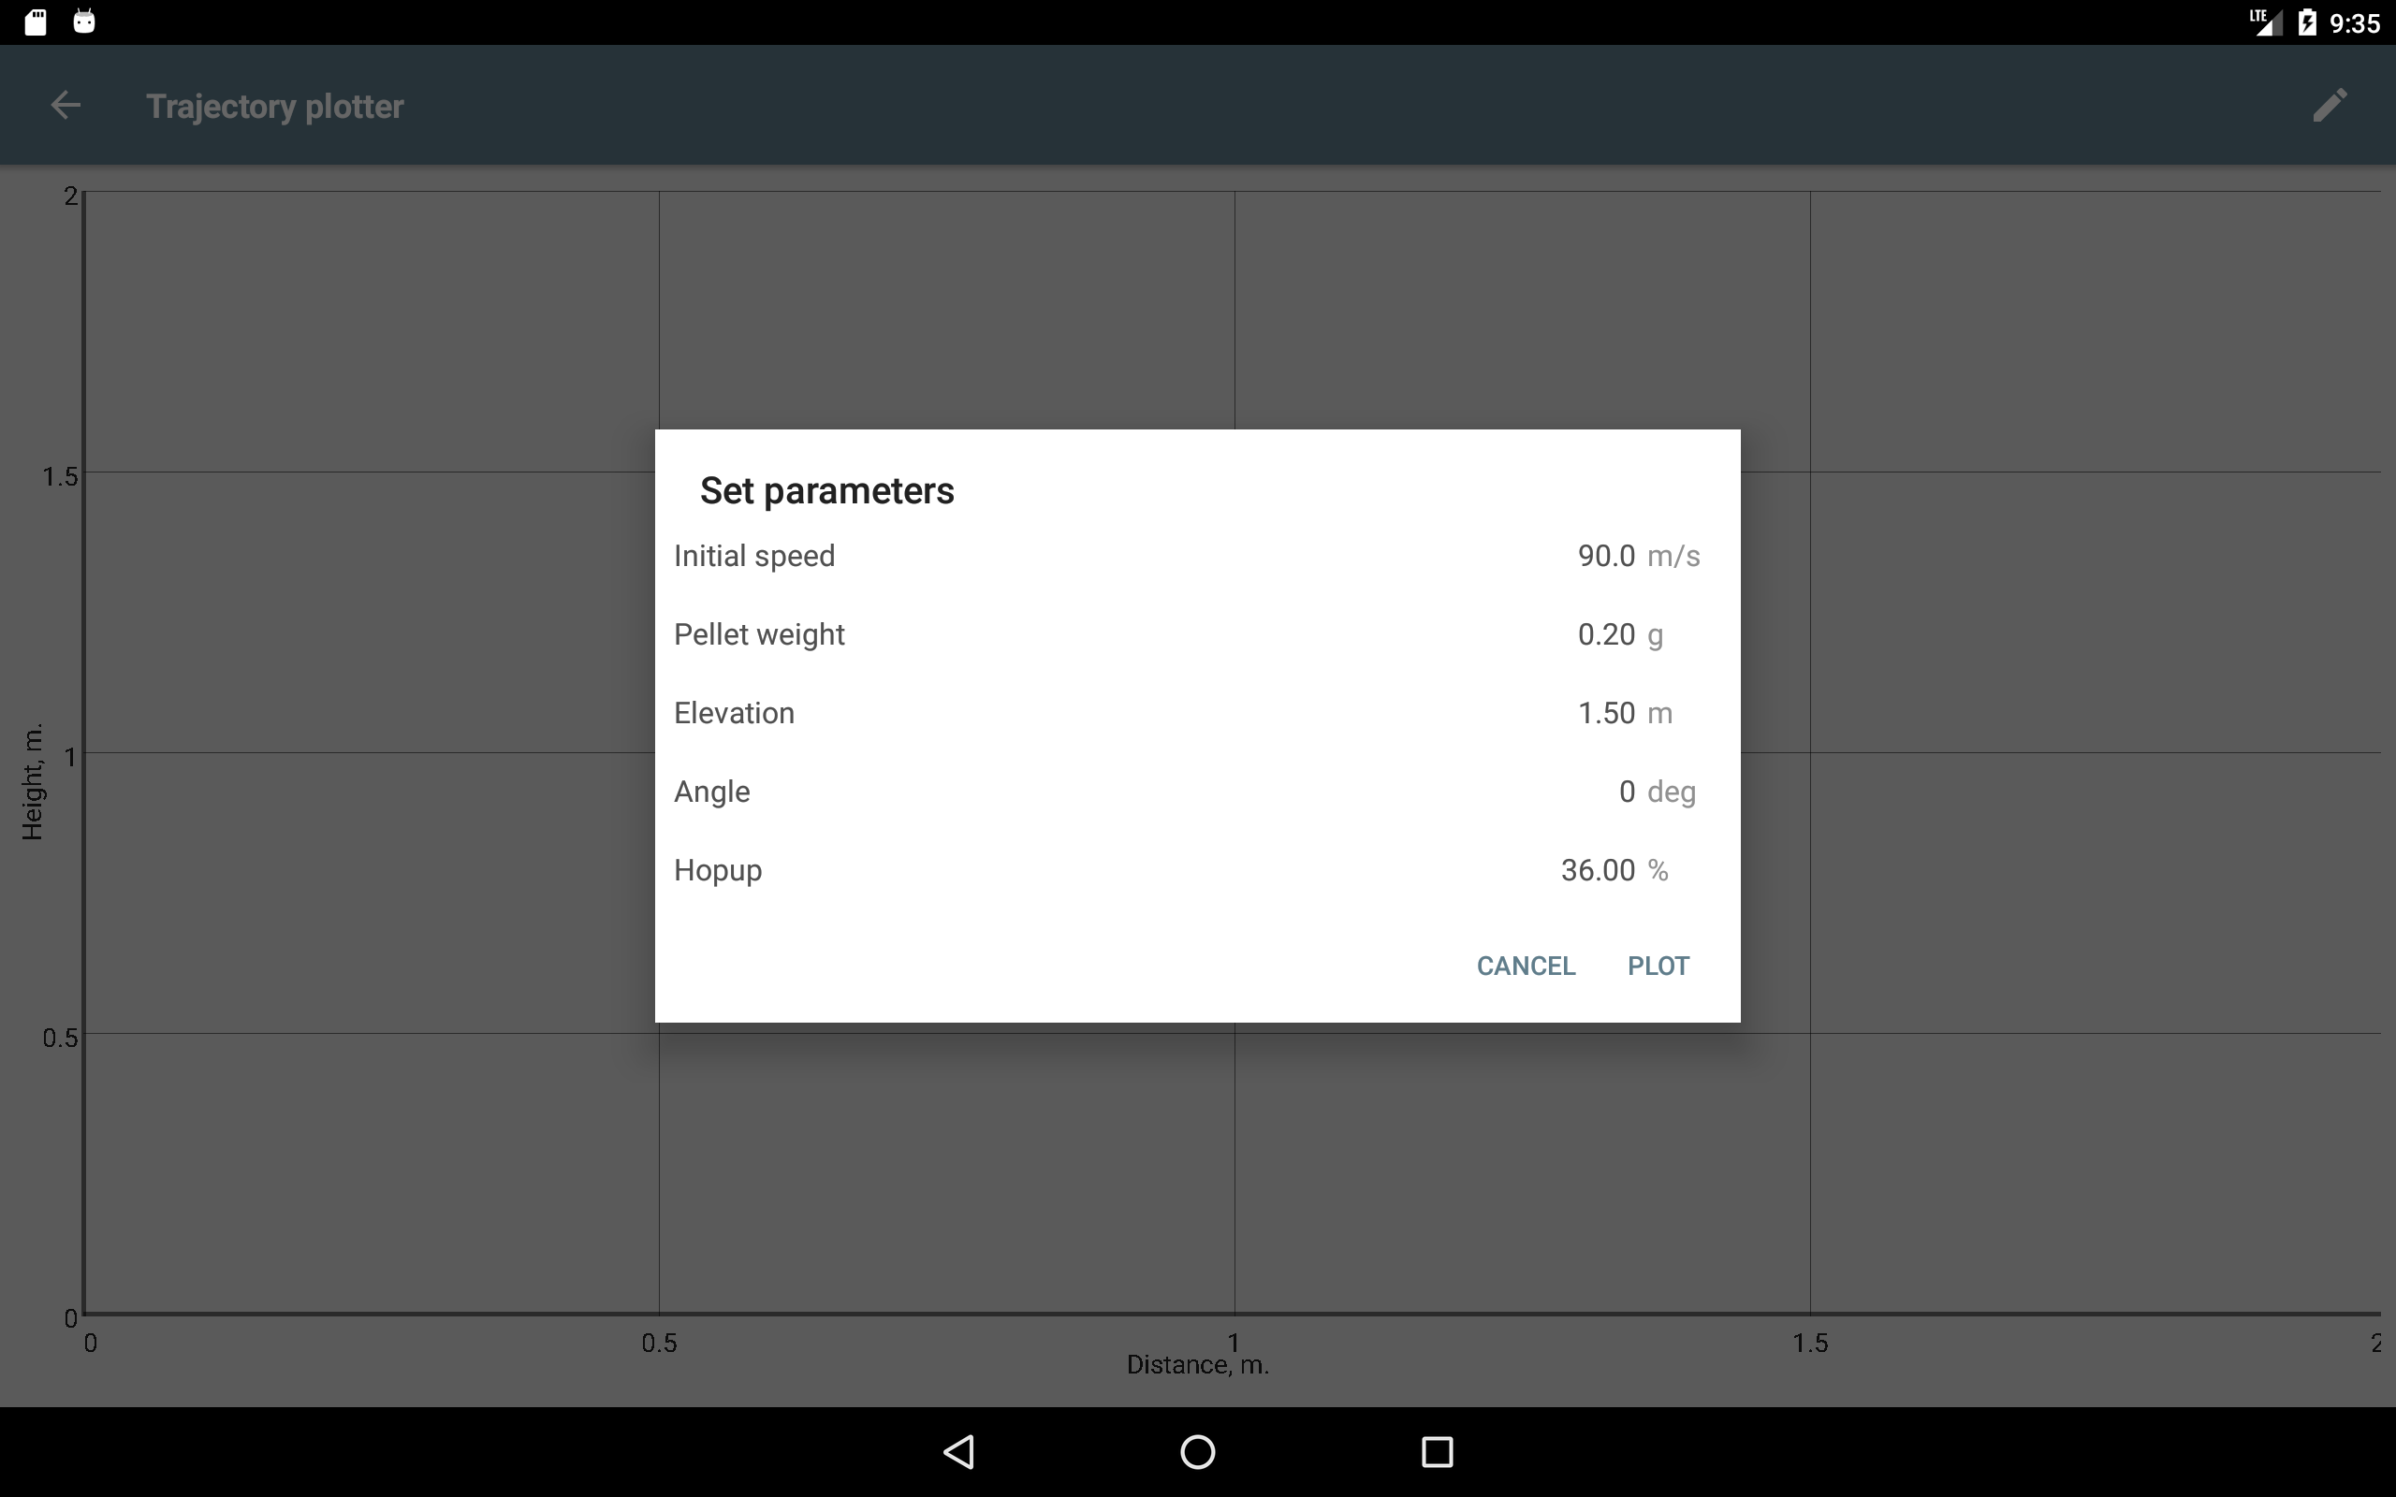Open recent apps square button

1437,1451
